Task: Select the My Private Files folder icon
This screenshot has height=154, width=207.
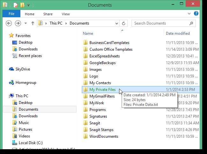Action: click(85, 90)
